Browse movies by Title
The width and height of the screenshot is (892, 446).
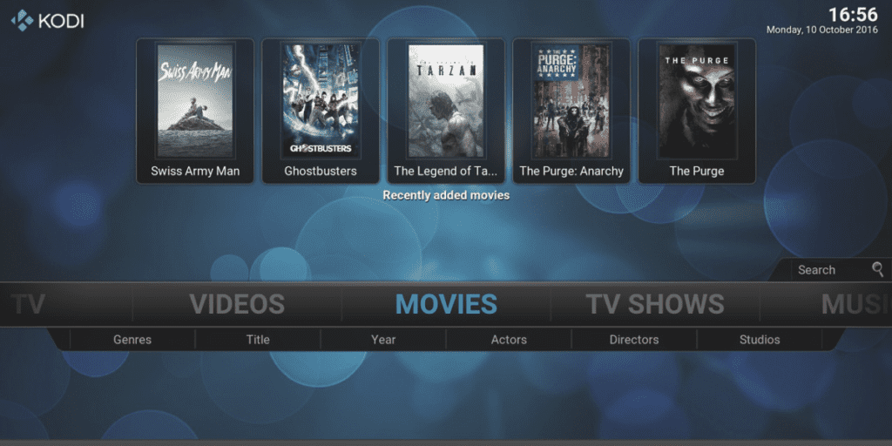[x=258, y=340]
